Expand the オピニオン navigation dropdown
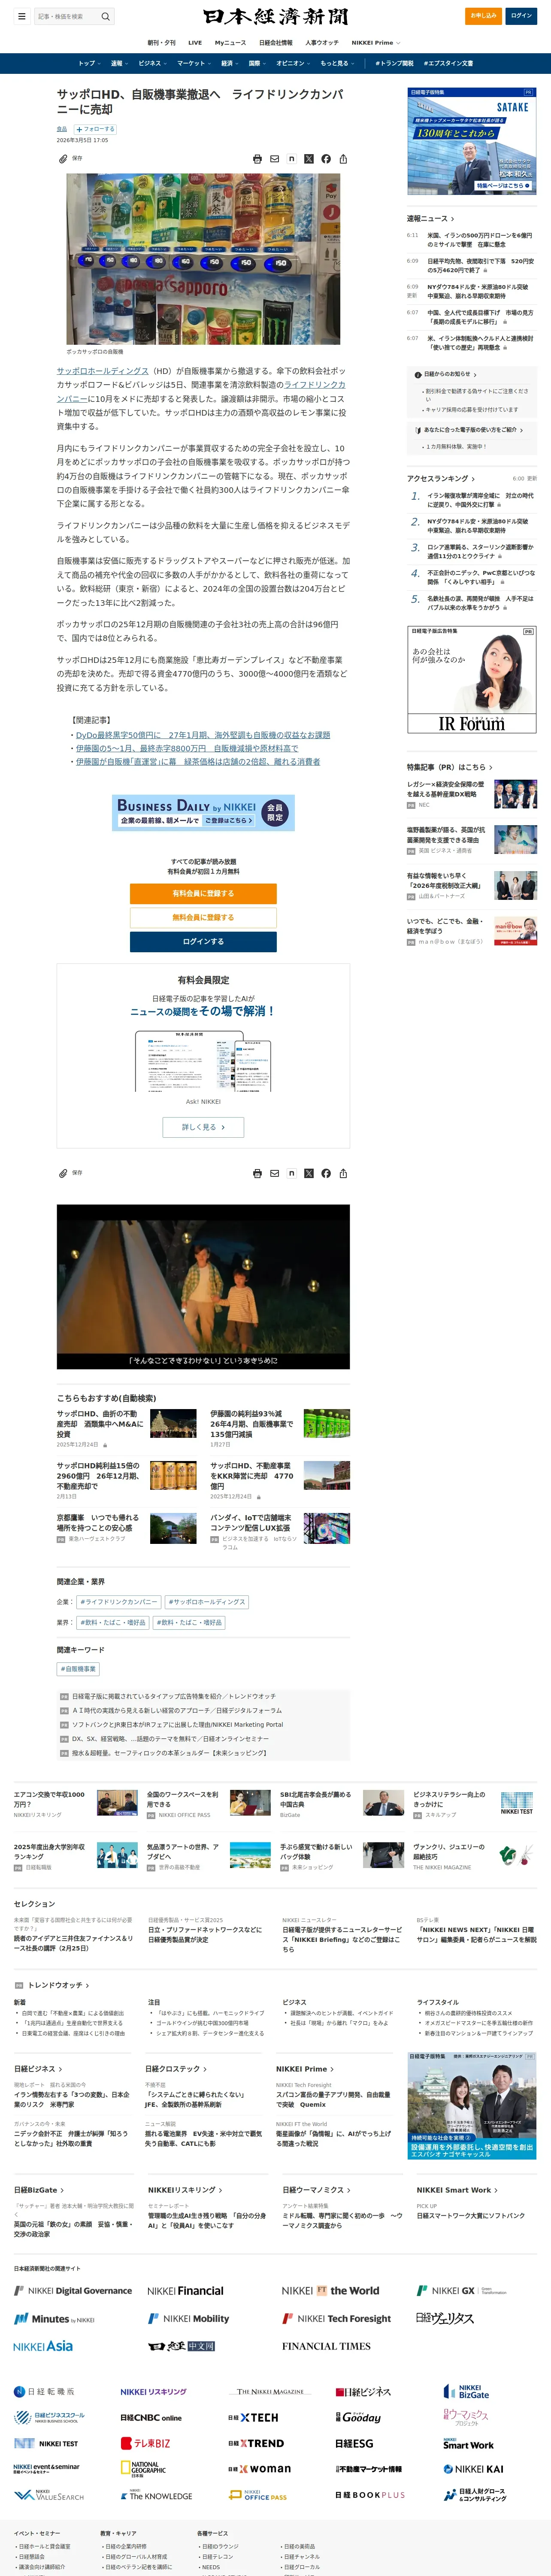Screen dimensions: 551x2576 tap(293, 63)
